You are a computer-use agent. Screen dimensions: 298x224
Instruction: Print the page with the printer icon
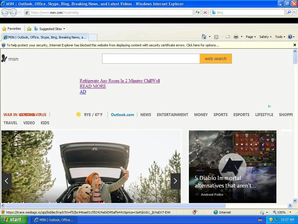tap(236, 37)
